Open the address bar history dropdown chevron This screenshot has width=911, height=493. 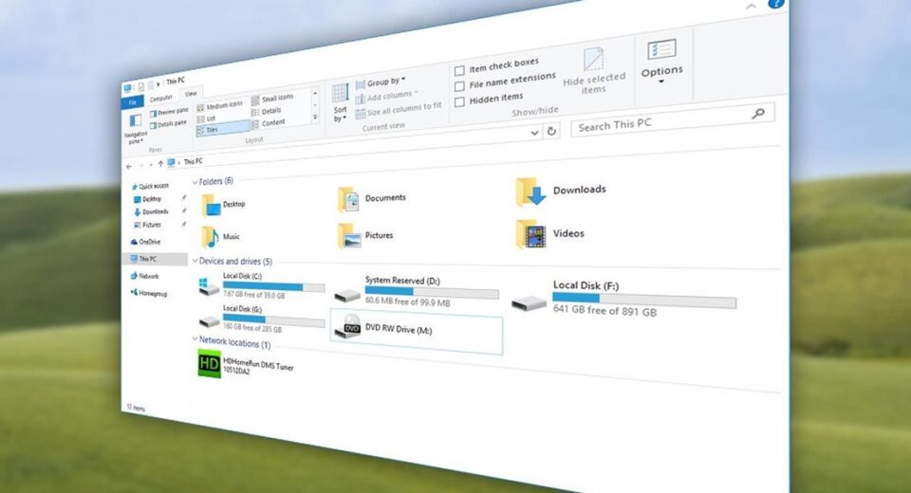tap(534, 133)
